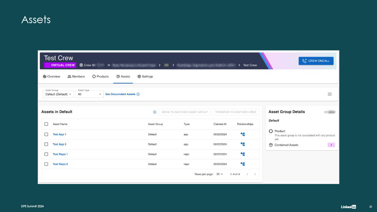The image size is (377, 212).
Task: Switch to the Members tab
Action: [76, 77]
